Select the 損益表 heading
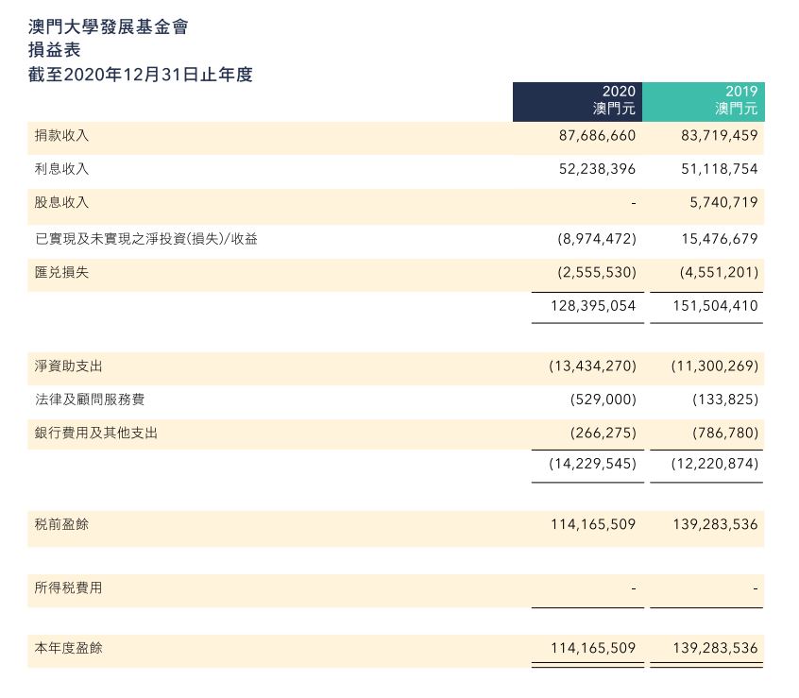The height and width of the screenshot is (698, 799). point(55,50)
